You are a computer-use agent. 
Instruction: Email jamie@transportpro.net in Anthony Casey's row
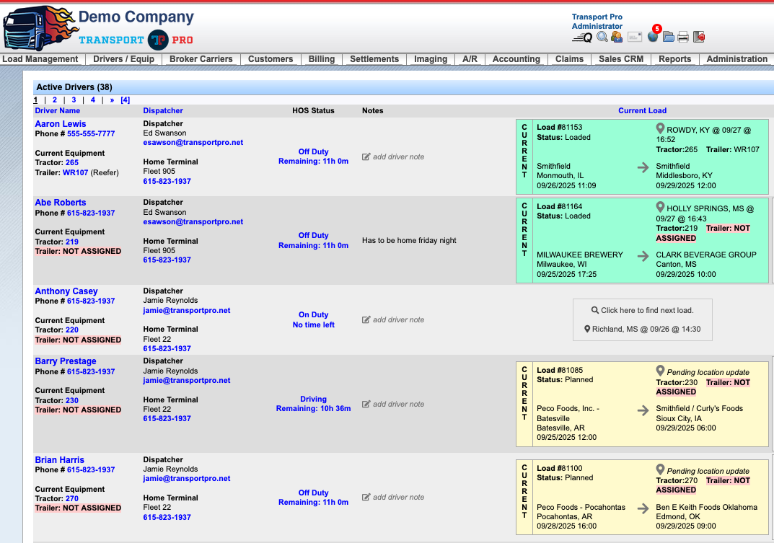click(187, 311)
